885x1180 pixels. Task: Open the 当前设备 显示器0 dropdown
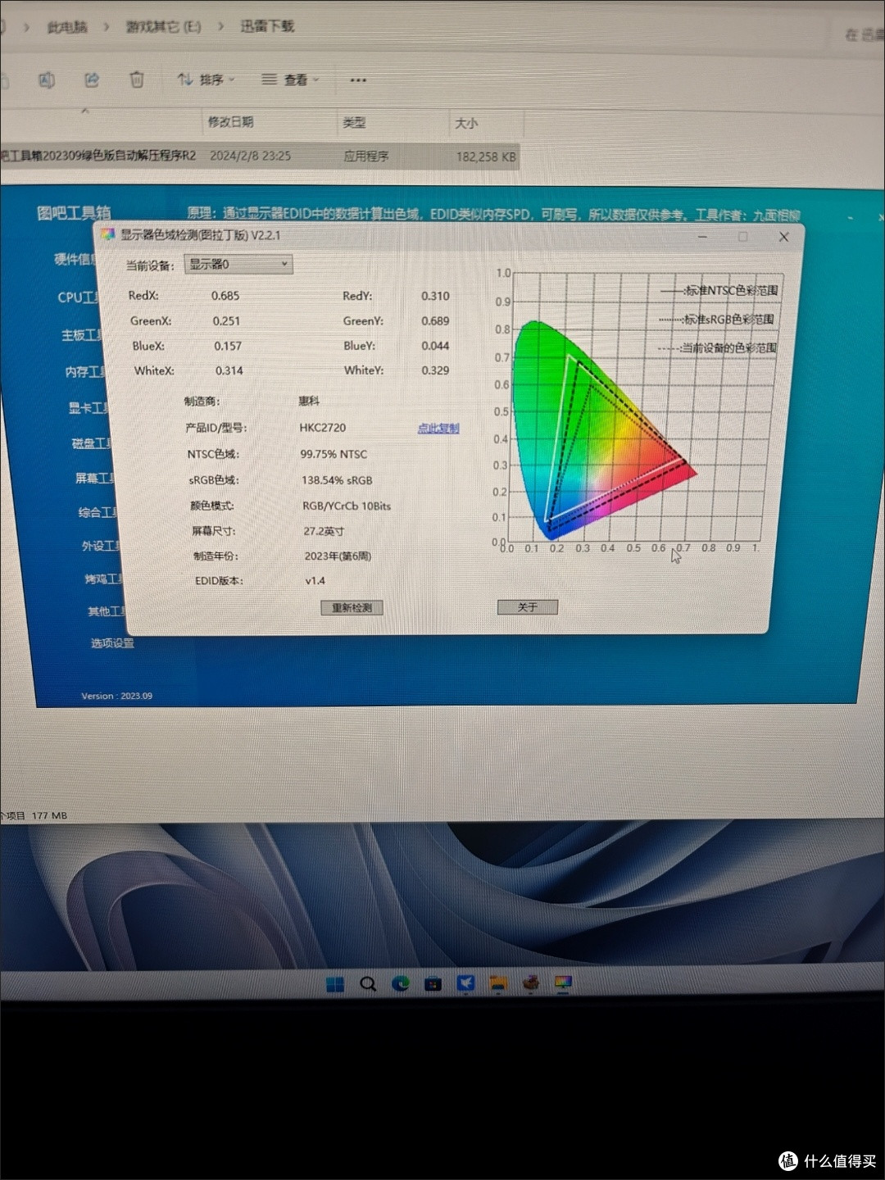(238, 264)
